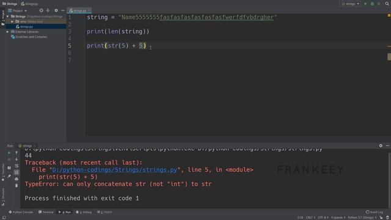Place cursor in the string assignment on line 1

182,17
